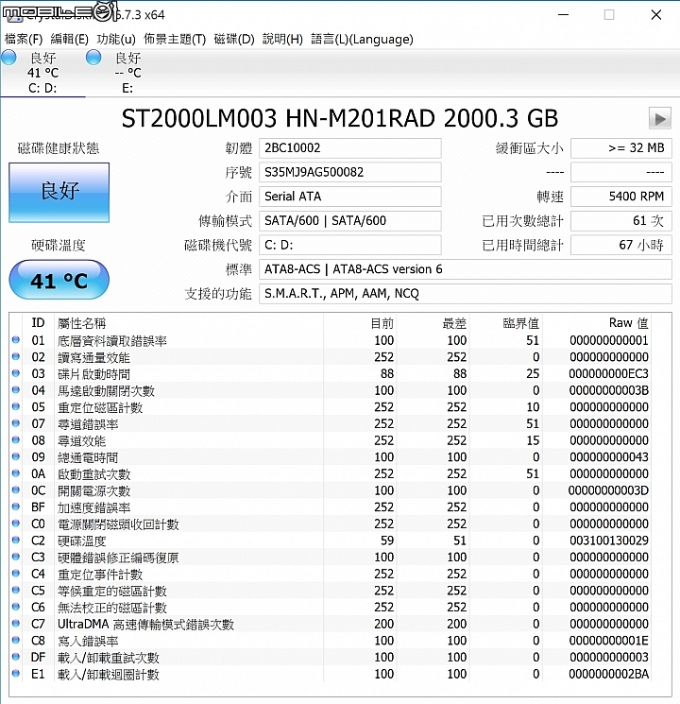
Task: Click the ATA8-ACS standard field
Action: 466,269
